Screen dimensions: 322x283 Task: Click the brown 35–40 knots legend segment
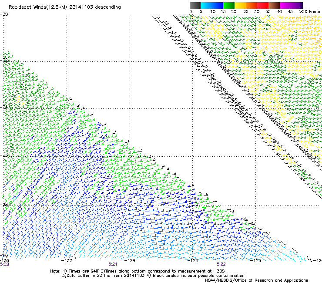[274, 5]
